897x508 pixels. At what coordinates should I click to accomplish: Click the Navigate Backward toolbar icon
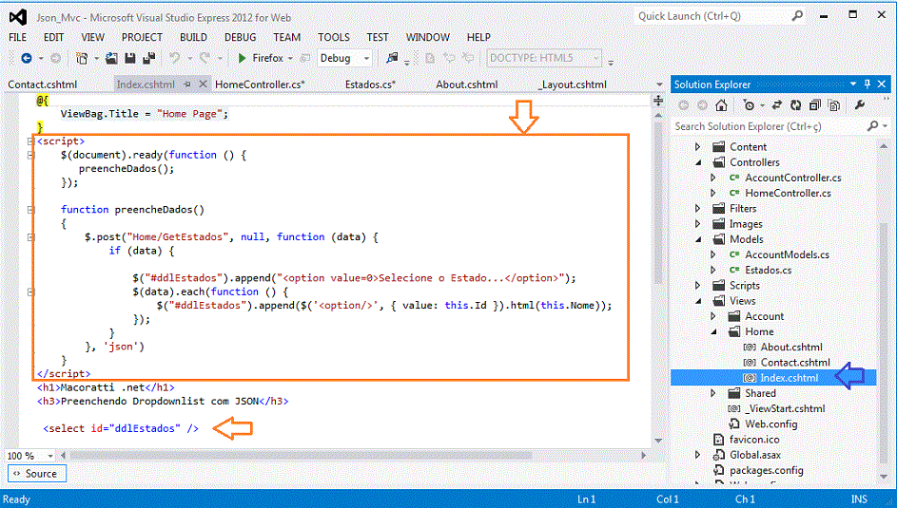click(x=27, y=58)
